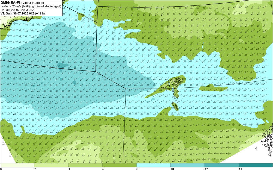Click the 'Vindur (10m) og' title text
Viewport: 273px width, 171px height.
point(33,3)
